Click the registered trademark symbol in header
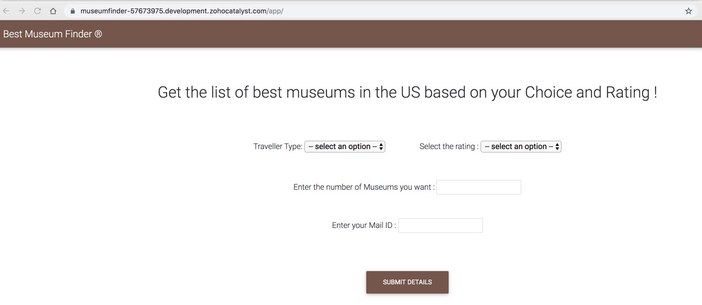The width and height of the screenshot is (702, 305). pyautogui.click(x=98, y=34)
